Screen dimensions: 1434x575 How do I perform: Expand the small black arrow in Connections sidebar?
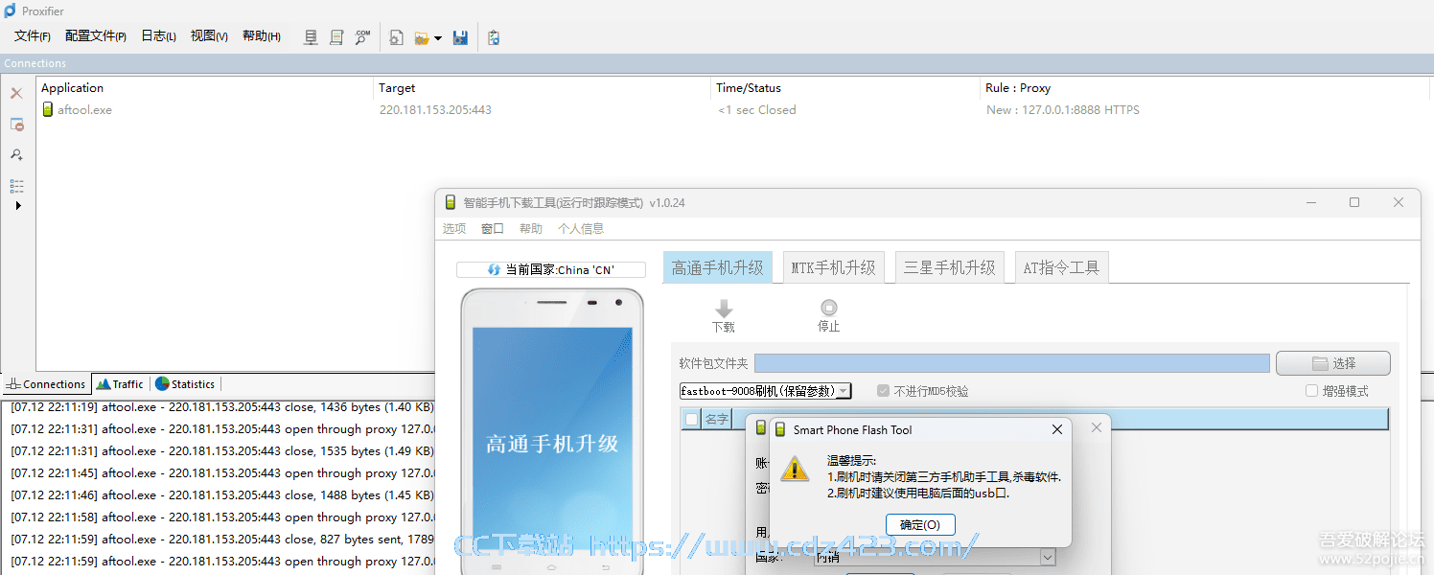(18, 205)
